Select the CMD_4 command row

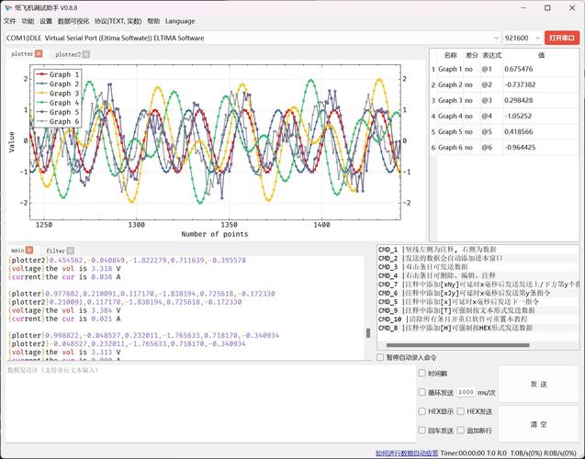click(x=478, y=275)
